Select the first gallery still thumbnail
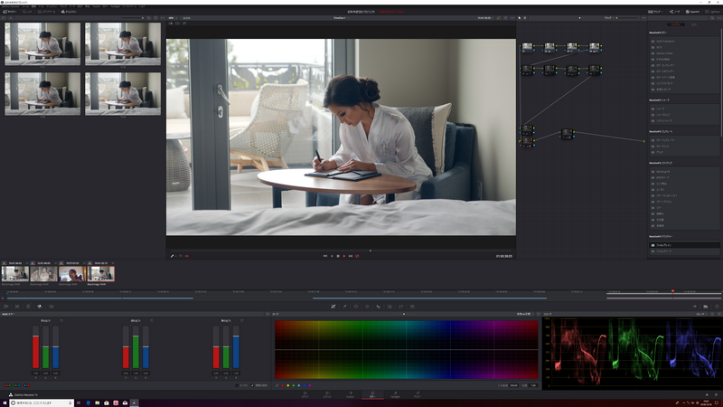 point(42,43)
